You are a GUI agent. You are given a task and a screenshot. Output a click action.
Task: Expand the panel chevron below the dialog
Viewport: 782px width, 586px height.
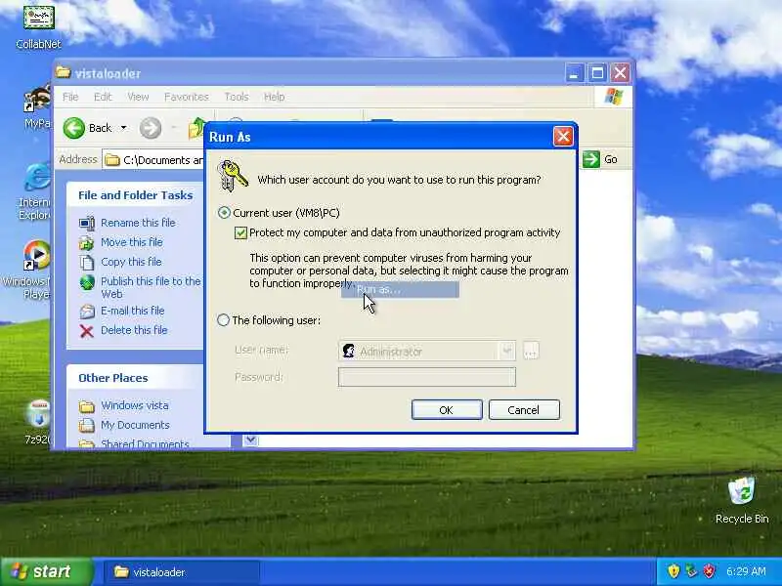pos(251,439)
